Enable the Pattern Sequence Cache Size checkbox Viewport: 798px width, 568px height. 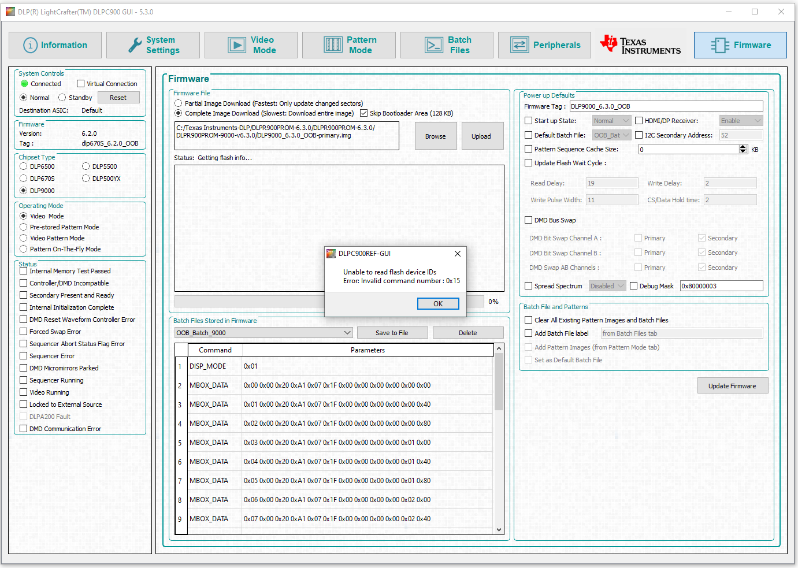click(x=529, y=149)
